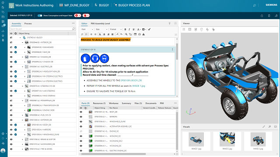
Task: Click the delete trash icon in command bar
Action: [x=269, y=16]
